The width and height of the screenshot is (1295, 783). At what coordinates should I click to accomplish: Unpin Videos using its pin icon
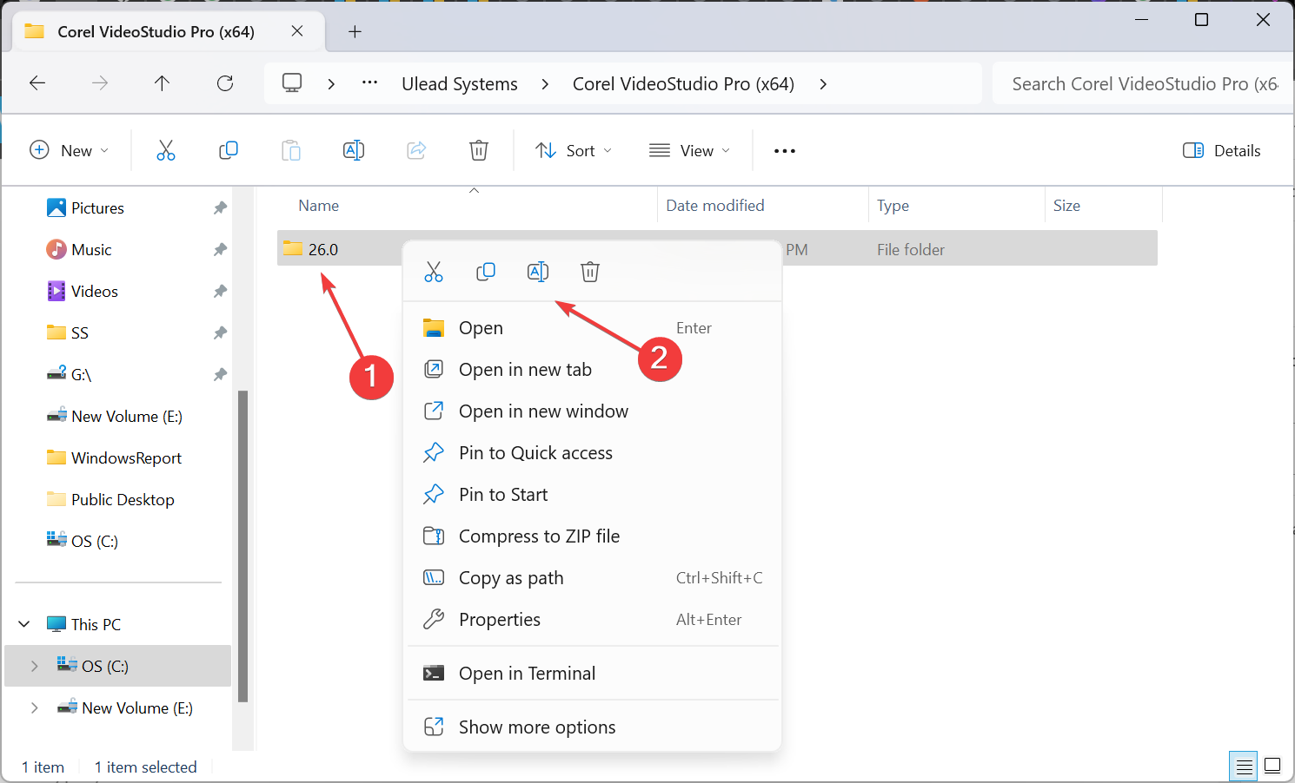coord(220,292)
